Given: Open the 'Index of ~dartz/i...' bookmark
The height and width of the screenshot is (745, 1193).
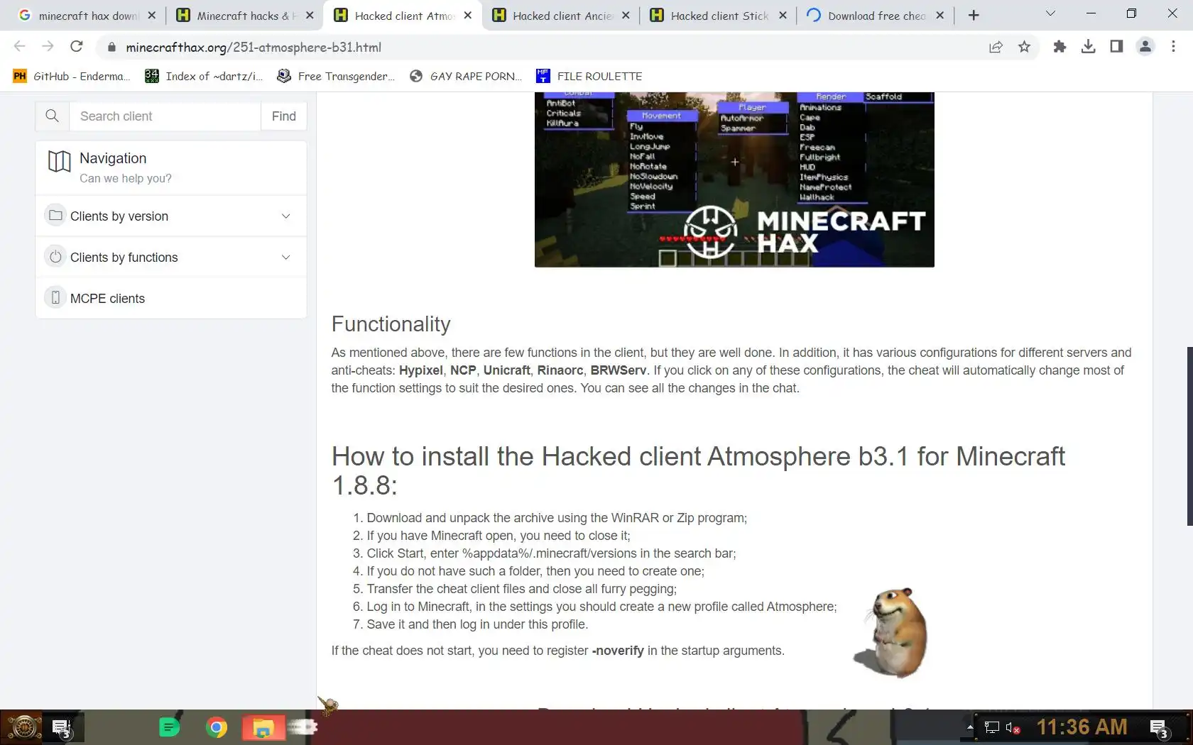Looking at the screenshot, I should click(205, 76).
